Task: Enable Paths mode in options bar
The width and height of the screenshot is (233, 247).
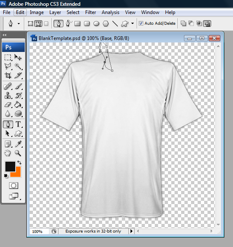Action: pyautogui.click(x=38, y=24)
